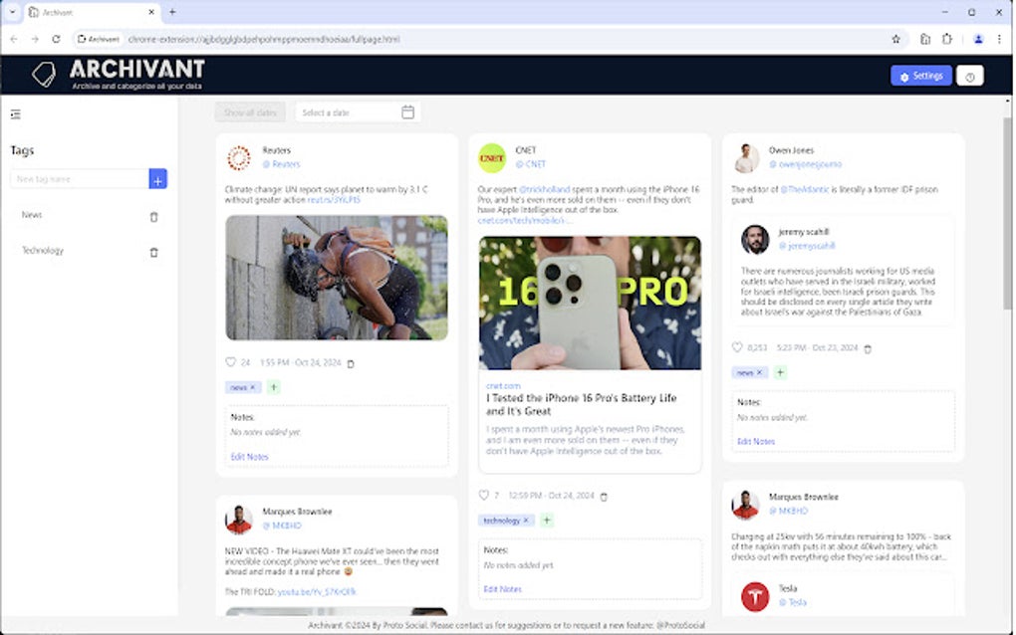
Task: Click the Archivant tag logo
Action: 44,74
